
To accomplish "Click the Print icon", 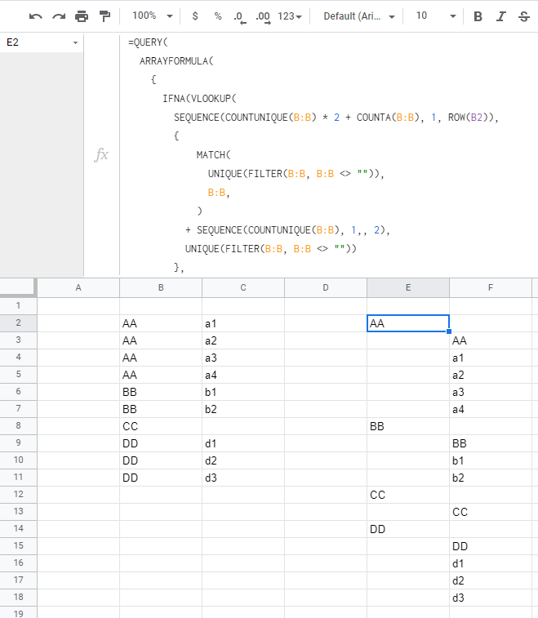I will coord(82,16).
